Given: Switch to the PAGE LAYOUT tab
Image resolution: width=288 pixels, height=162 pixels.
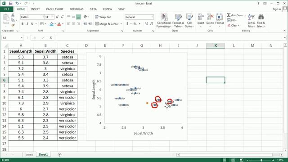Looking at the screenshot, I should pyautogui.click(x=54, y=9).
